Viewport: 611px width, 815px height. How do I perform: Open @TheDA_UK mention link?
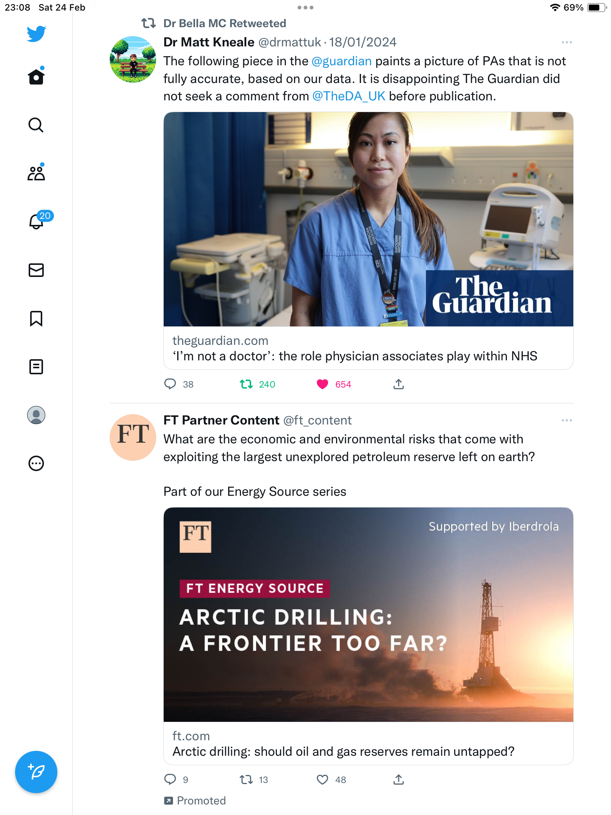pos(349,96)
